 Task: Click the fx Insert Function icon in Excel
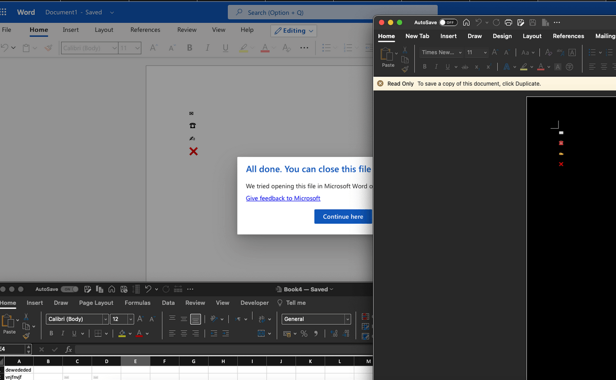[x=68, y=349]
